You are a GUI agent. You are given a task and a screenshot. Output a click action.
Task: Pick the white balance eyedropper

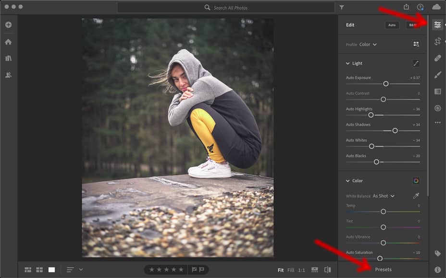click(x=416, y=196)
